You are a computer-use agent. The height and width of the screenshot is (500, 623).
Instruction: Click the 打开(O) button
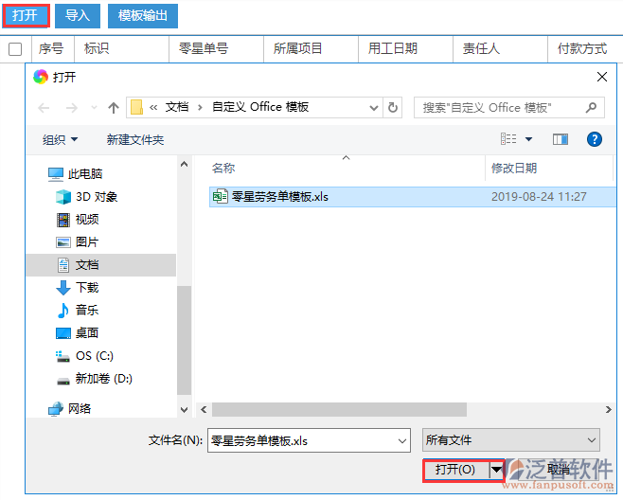(456, 471)
